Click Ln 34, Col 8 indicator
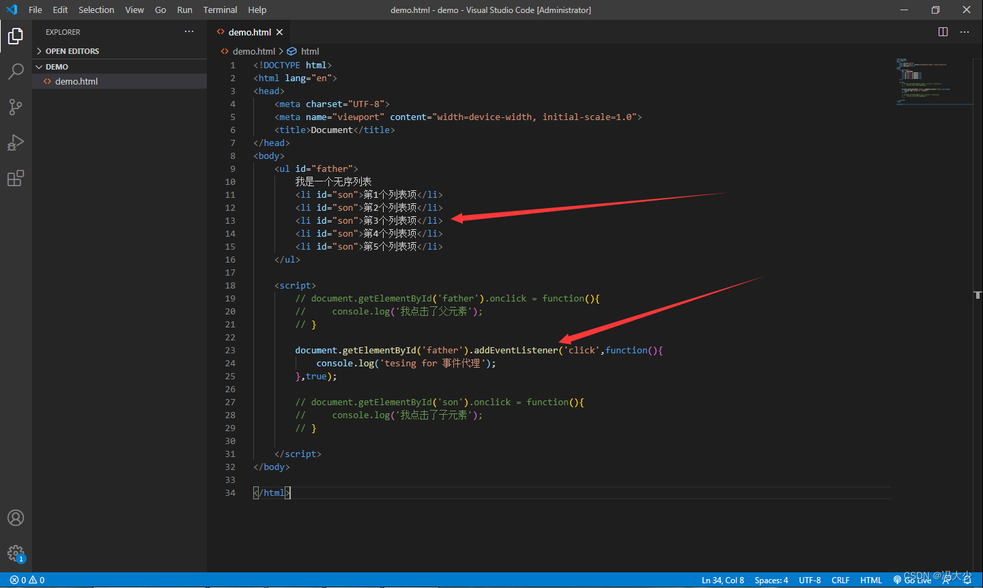This screenshot has width=983, height=588. point(723,580)
